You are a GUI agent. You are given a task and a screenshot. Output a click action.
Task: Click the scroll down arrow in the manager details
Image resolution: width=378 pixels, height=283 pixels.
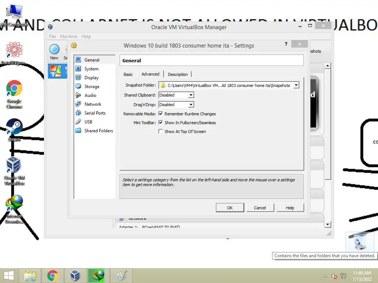[x=328, y=224]
